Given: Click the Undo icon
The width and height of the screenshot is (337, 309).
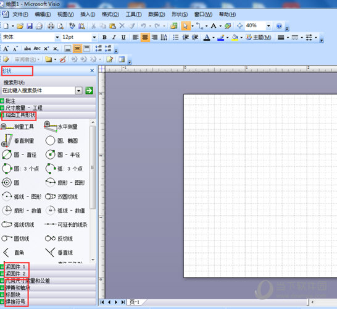Looking at the screenshot, I should (143, 26).
